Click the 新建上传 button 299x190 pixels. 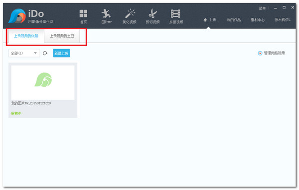[x=61, y=53]
